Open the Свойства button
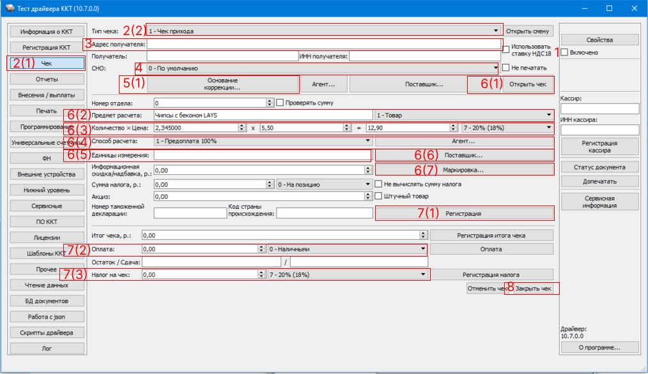This screenshot has height=374, width=648. pyautogui.click(x=599, y=40)
